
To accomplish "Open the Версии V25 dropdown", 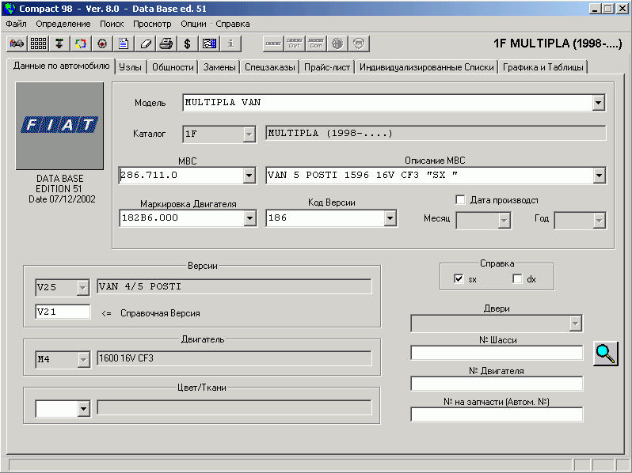I will click(82, 287).
